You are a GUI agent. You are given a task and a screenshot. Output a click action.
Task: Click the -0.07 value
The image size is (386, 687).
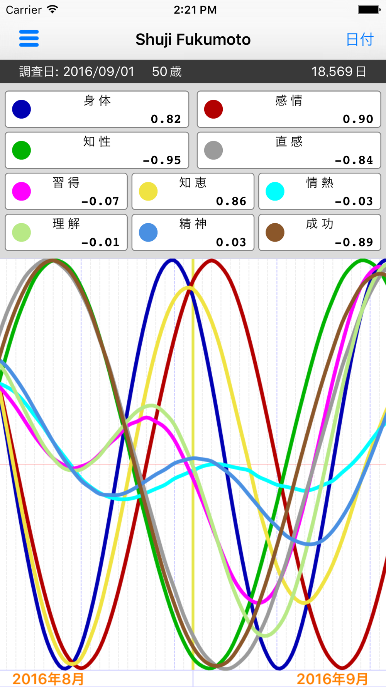pyautogui.click(x=100, y=201)
